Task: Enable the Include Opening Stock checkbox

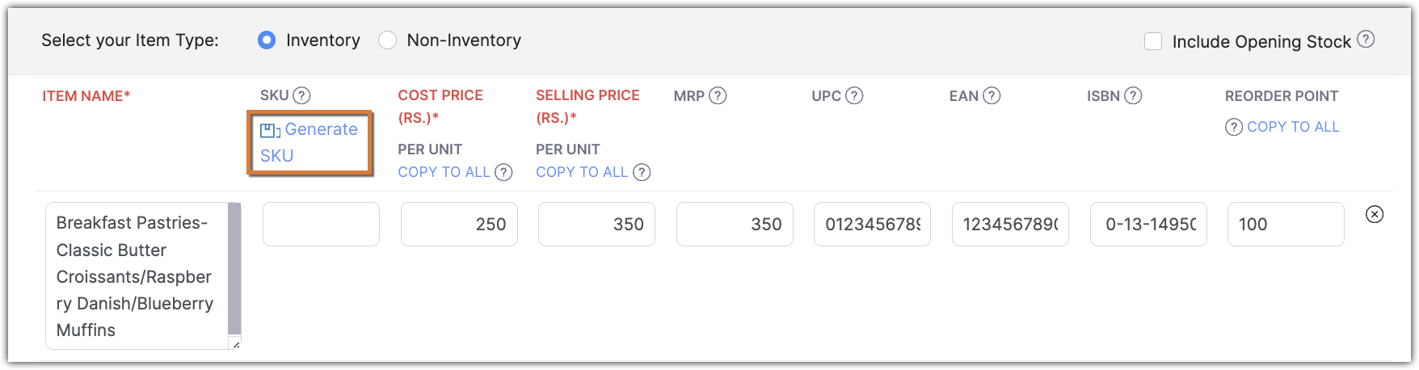Action: 1153,41
